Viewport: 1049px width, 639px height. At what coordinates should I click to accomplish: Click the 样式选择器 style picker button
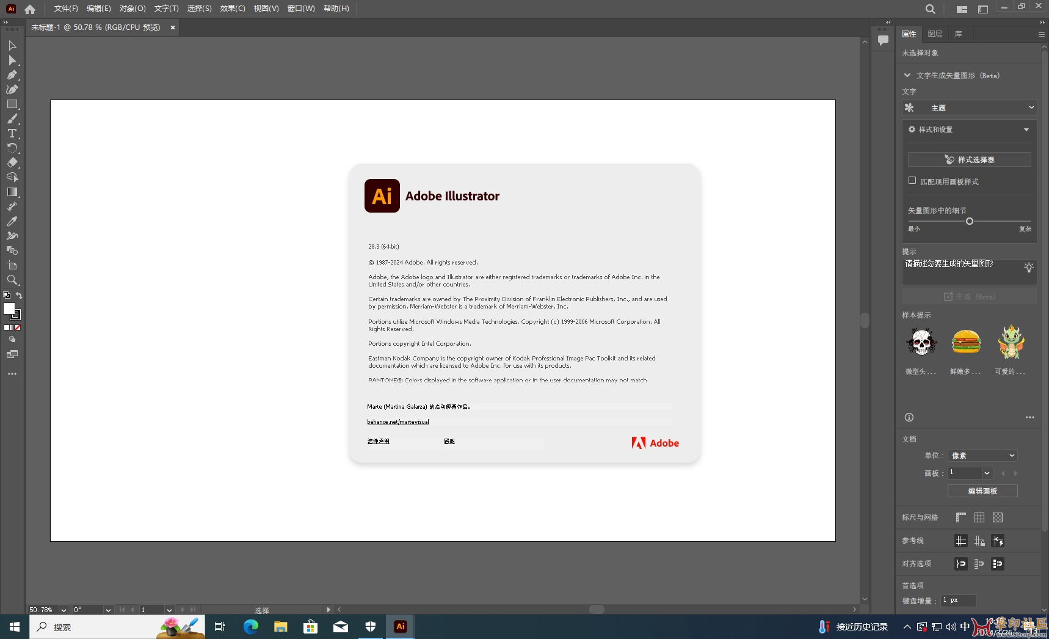(970, 160)
